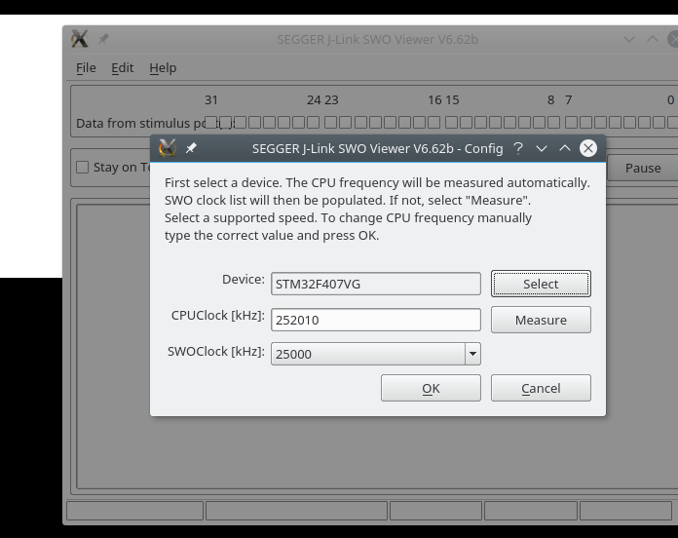
Task: Toggle stimulus port 7 checkbox
Action: (x=571, y=123)
